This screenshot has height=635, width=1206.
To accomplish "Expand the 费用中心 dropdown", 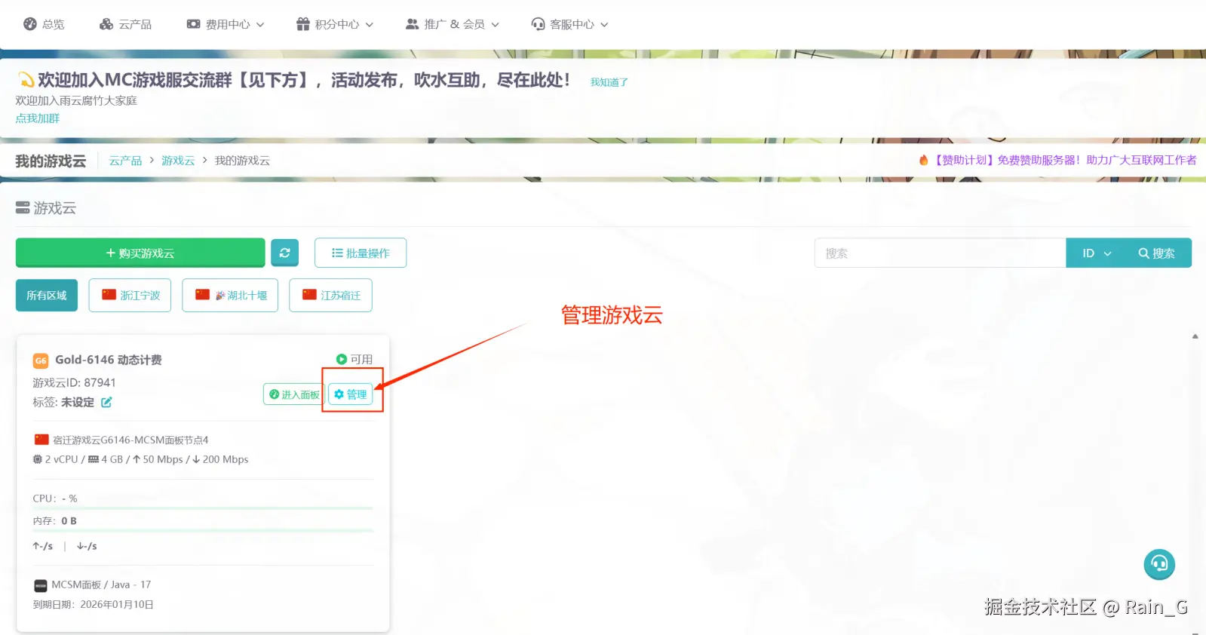I will 226,24.
